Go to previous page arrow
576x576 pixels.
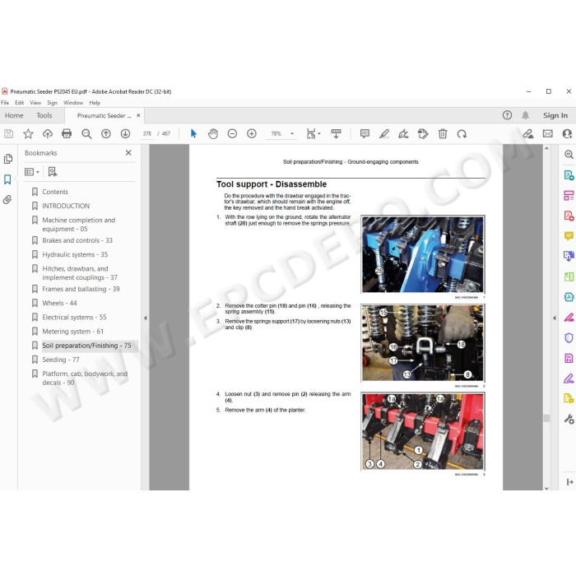click(x=106, y=133)
